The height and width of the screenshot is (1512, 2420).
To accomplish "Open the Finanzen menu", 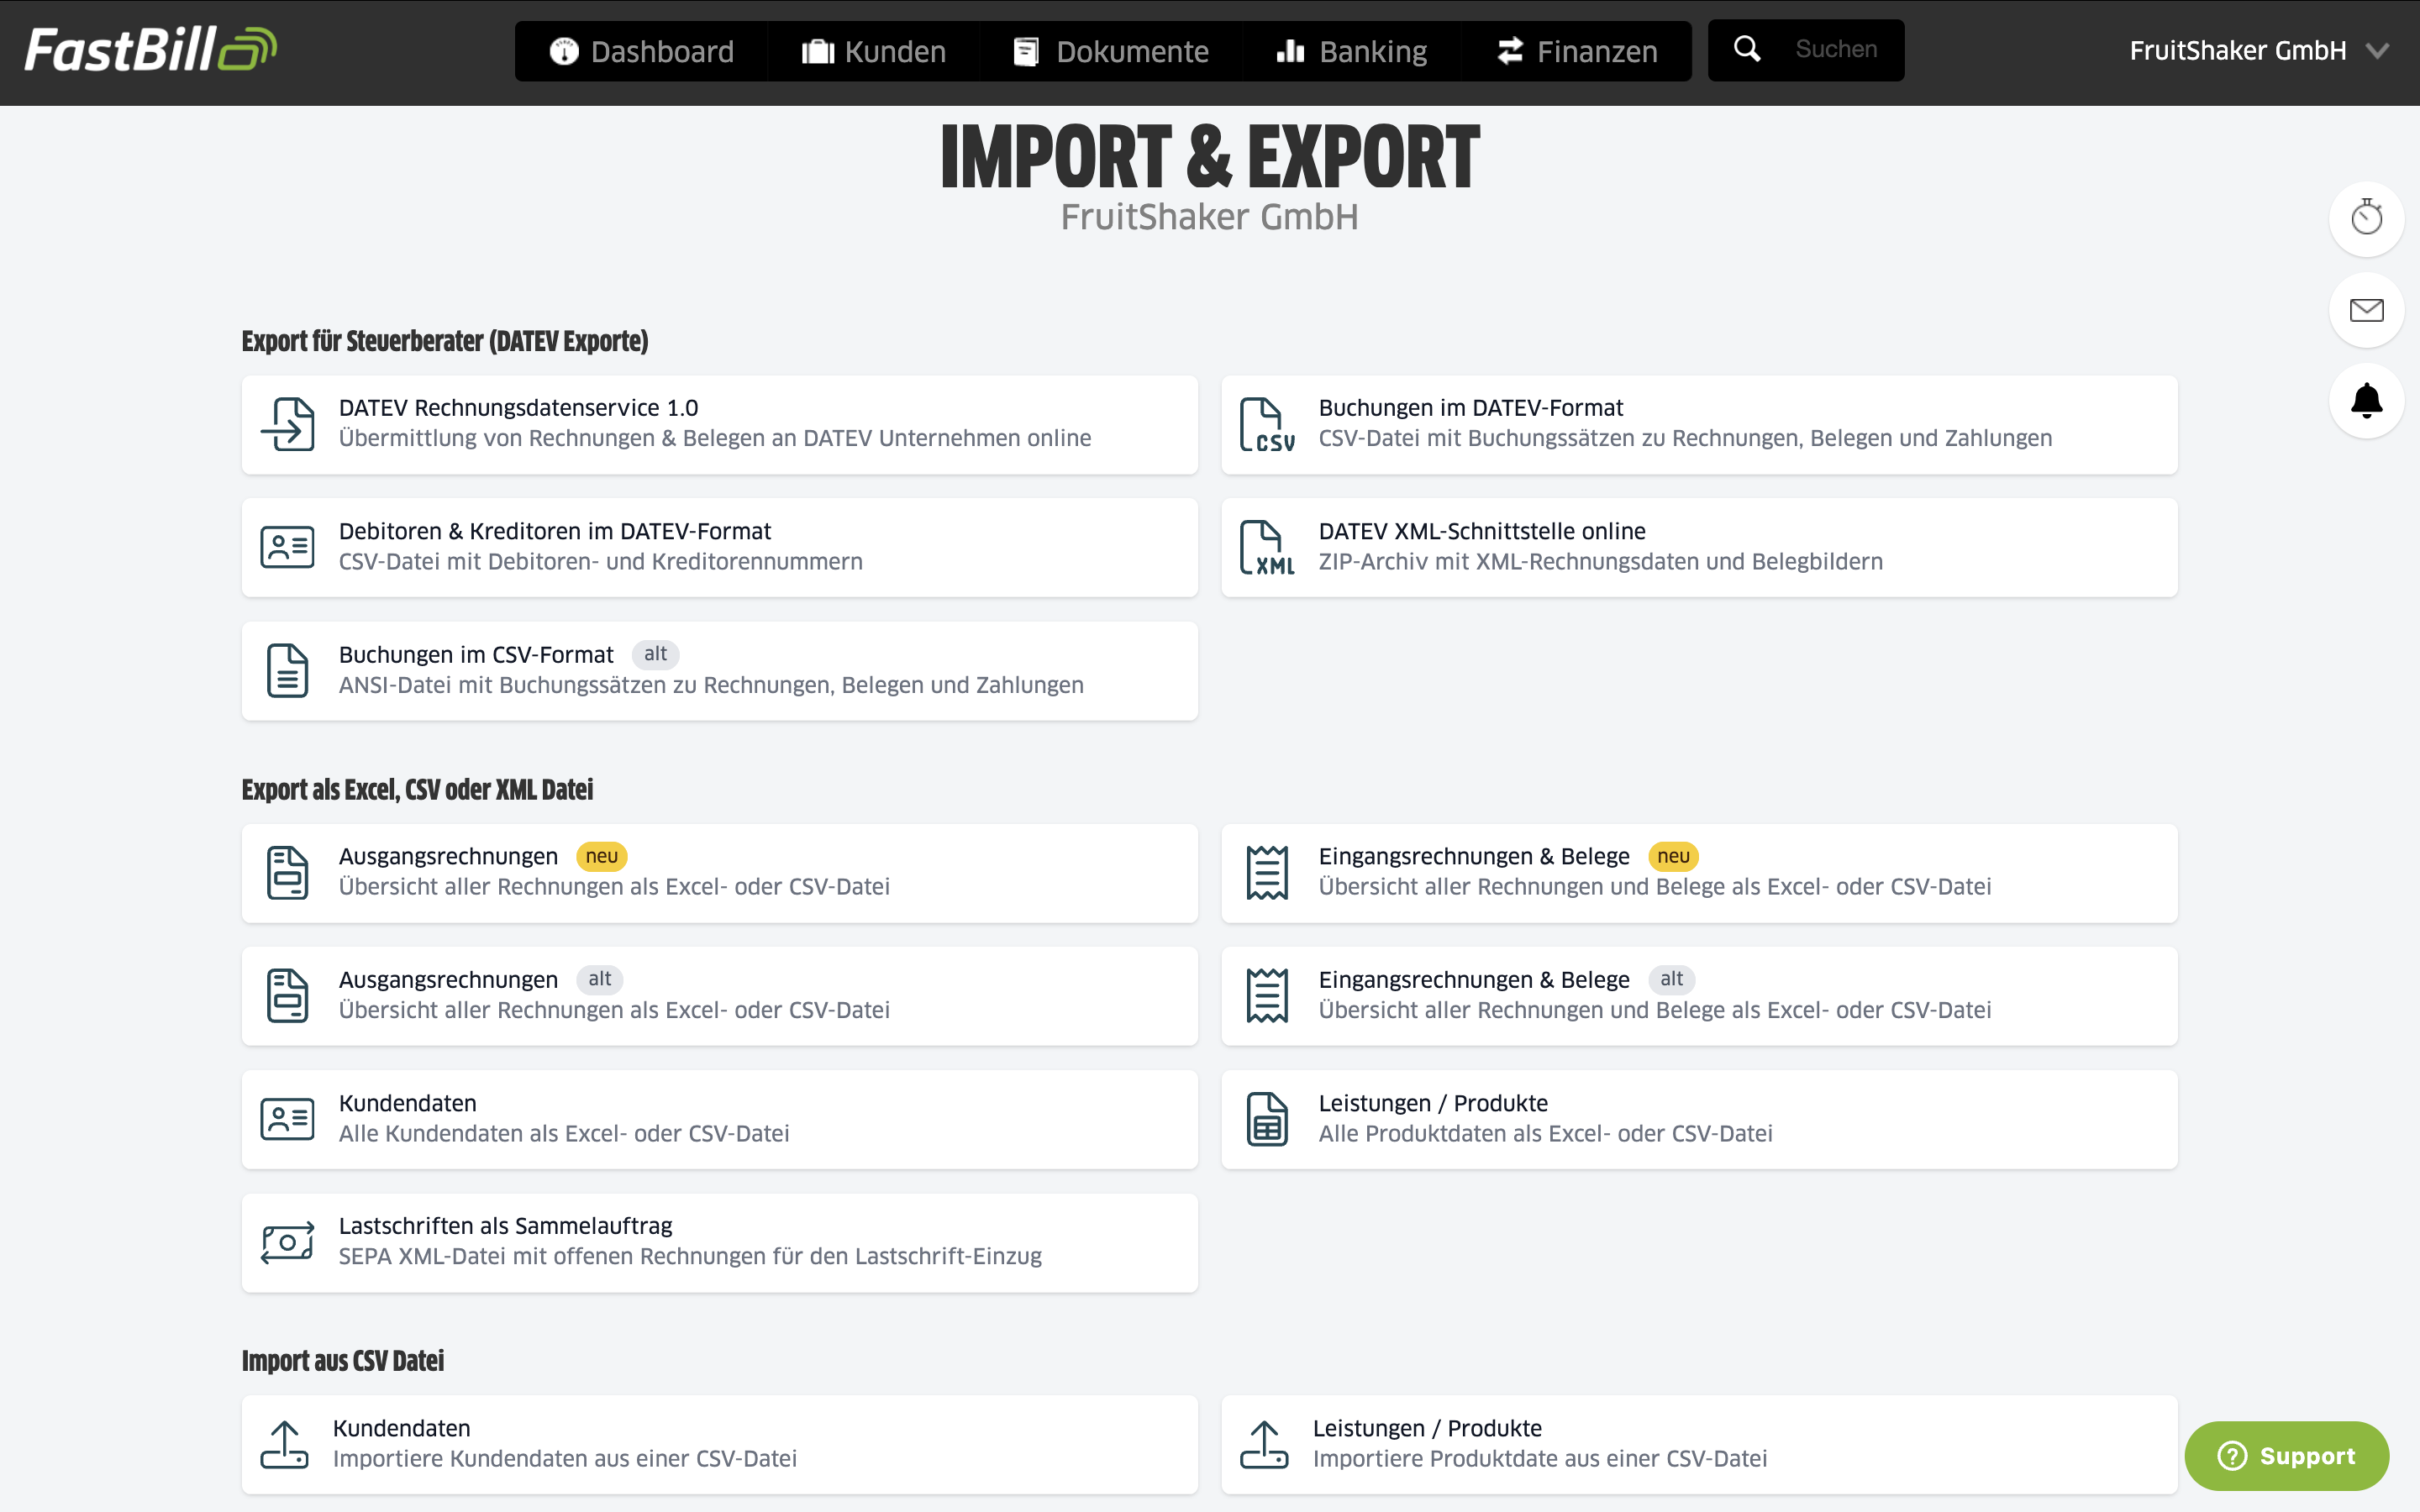I will point(1577,51).
